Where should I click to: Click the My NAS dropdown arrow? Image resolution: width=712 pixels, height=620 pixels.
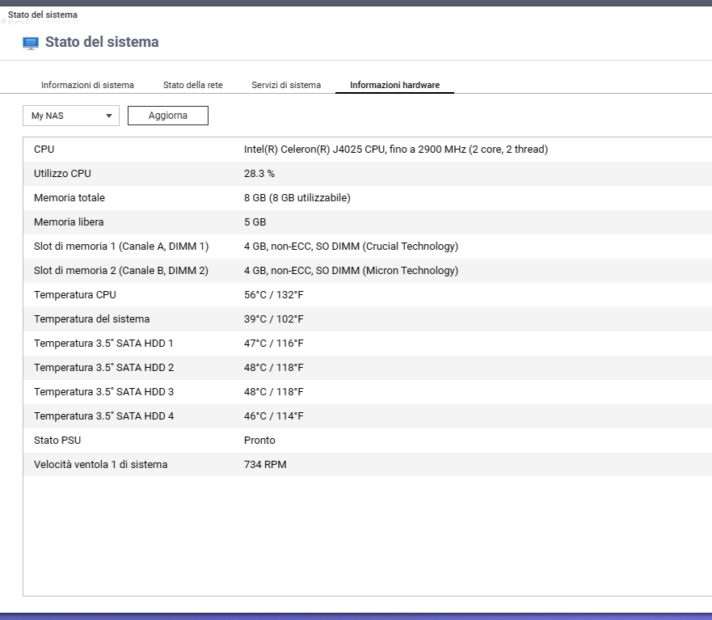pyautogui.click(x=109, y=116)
